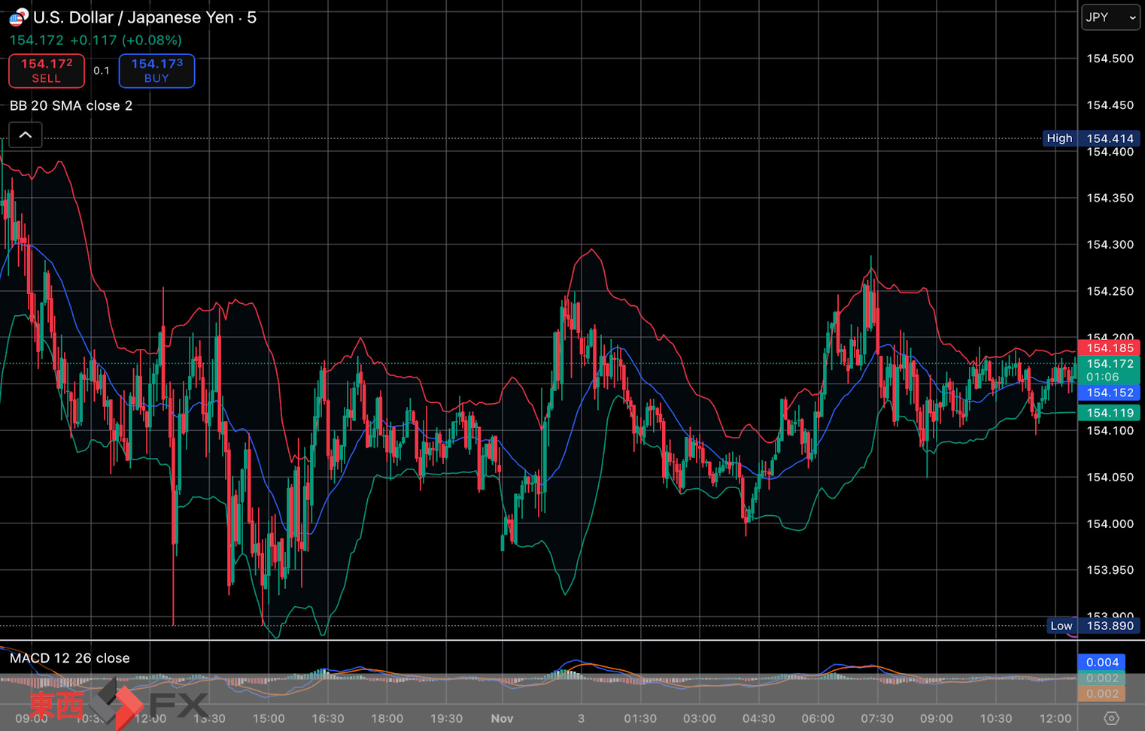Screen dimensions: 1145x731
Task: Select the green 154.119 lower band label
Action: click(1110, 413)
